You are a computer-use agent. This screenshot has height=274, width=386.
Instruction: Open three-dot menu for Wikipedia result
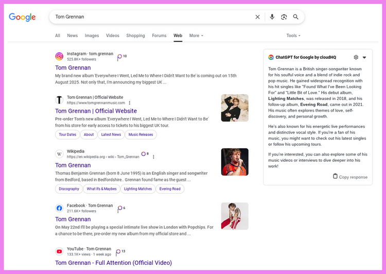pos(153,157)
